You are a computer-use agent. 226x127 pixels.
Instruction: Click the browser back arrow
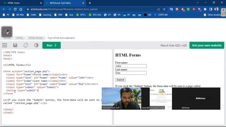4,9
